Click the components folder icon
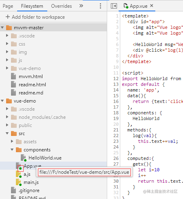Screen dimensions: 183x199 [x=19, y=150]
